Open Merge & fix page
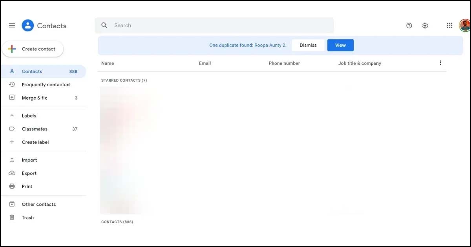471x247 pixels. [x=43, y=98]
